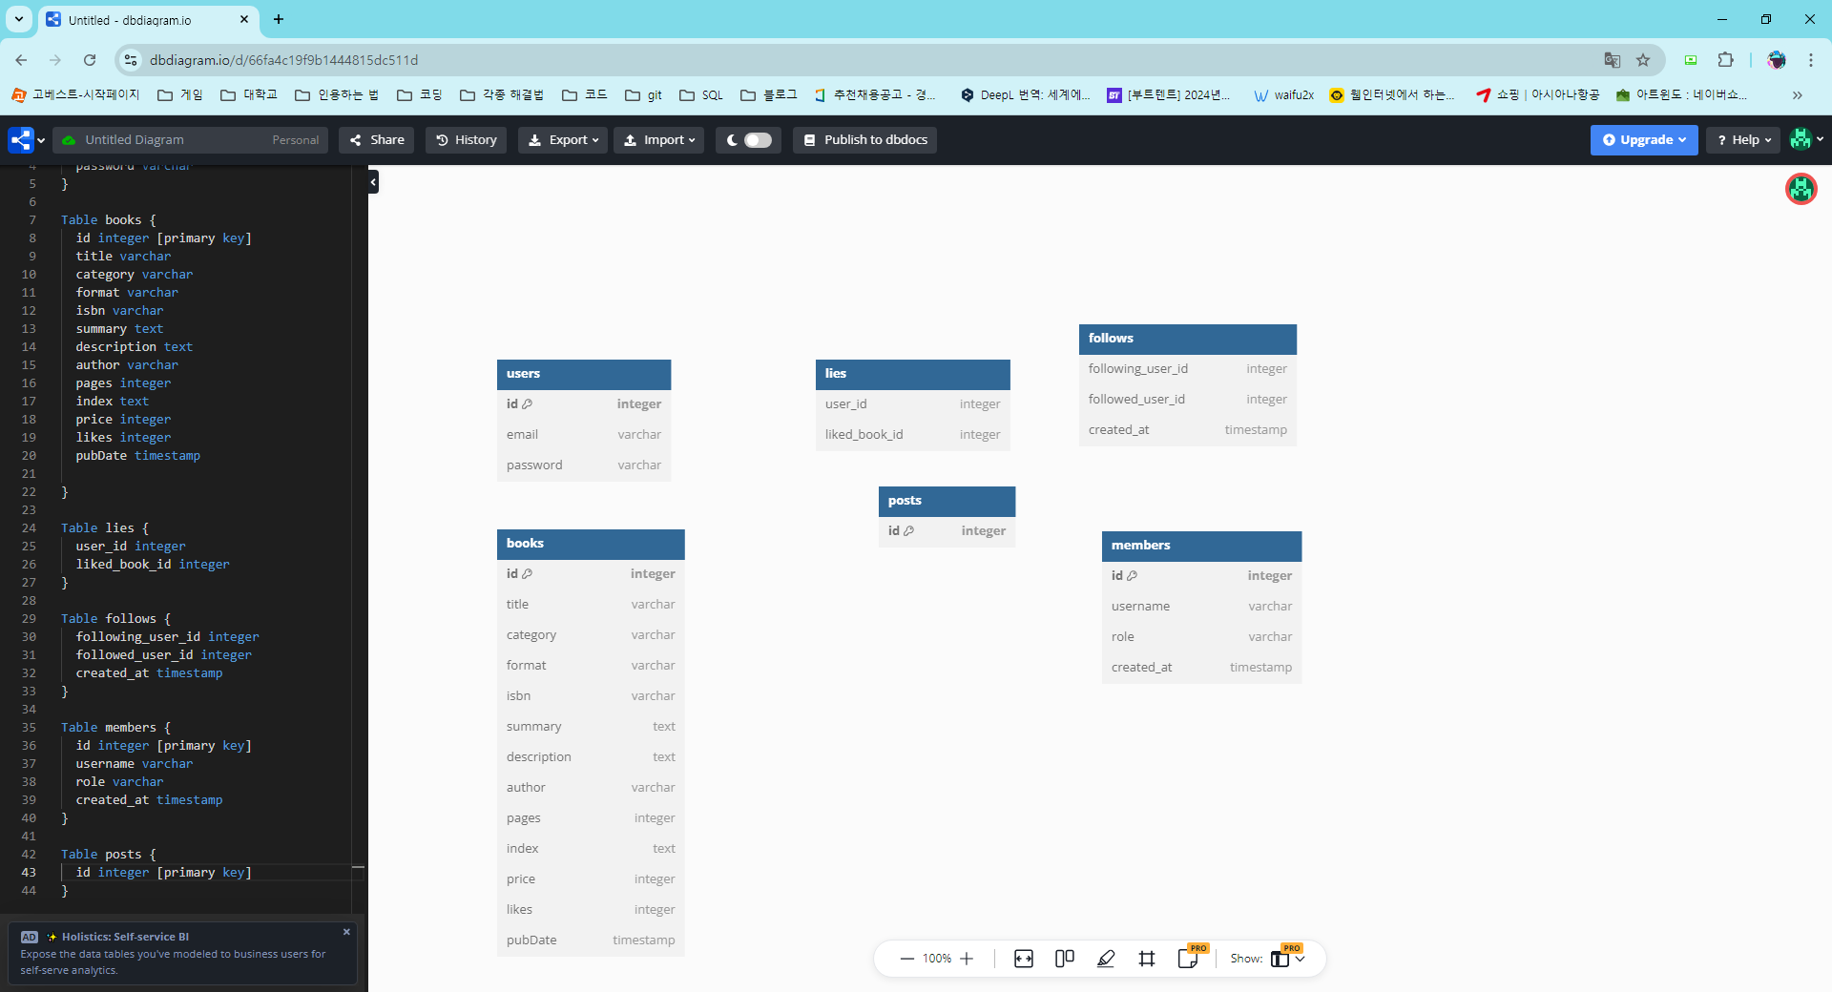Collapse the code editor panel arrow

coord(373,181)
